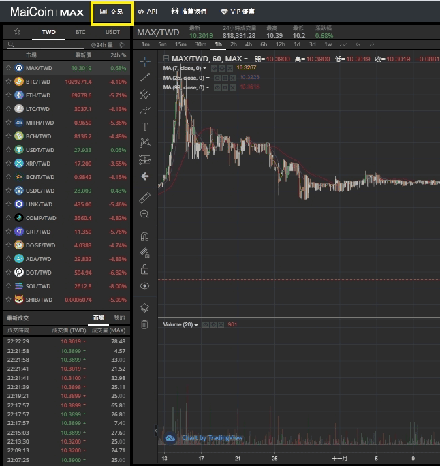Toggle the 24h volume sort option
The height and width of the screenshot is (466, 440).
pyautogui.click(x=102, y=45)
